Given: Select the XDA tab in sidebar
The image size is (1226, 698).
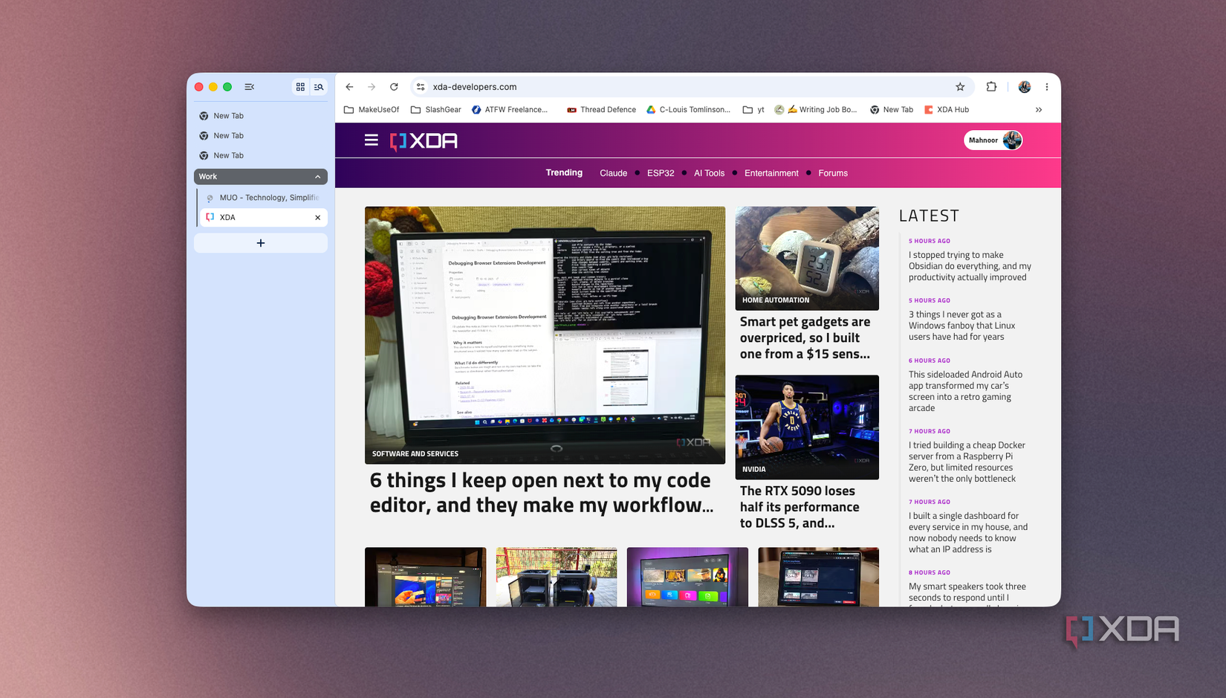Looking at the screenshot, I should (262, 218).
